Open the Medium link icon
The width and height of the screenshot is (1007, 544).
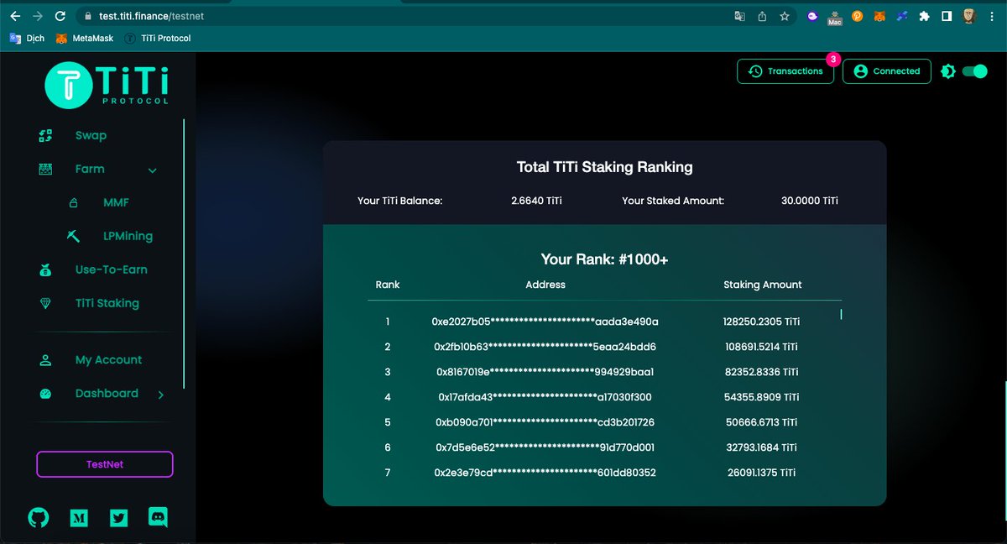pyautogui.click(x=79, y=518)
